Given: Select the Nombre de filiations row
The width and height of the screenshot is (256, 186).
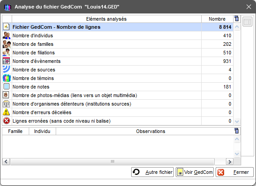Looking at the screenshot, I should 118,53.
